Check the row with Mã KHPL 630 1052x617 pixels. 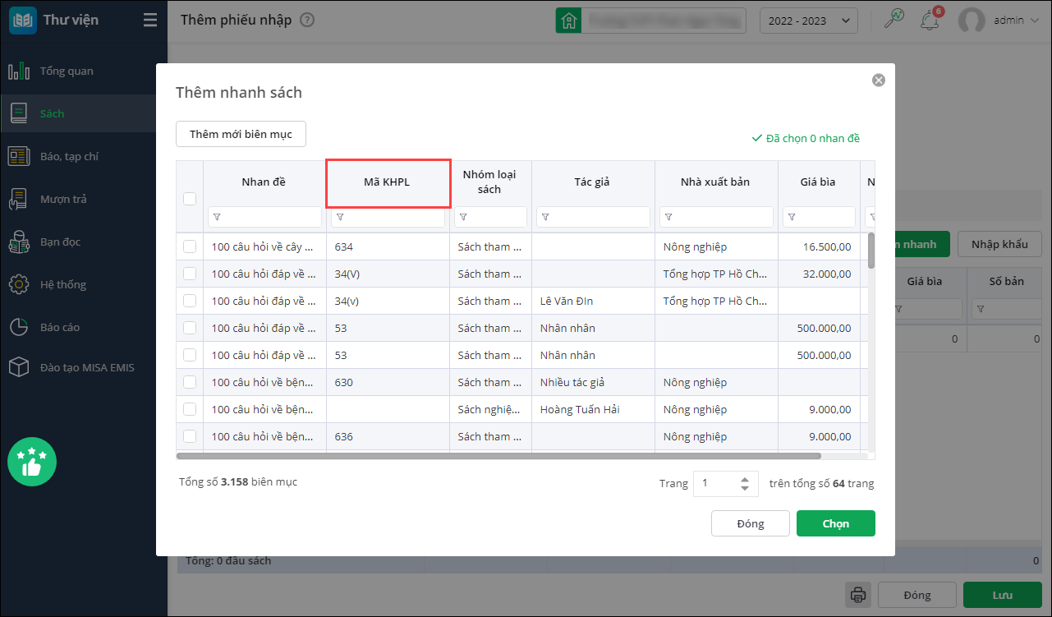(190, 382)
